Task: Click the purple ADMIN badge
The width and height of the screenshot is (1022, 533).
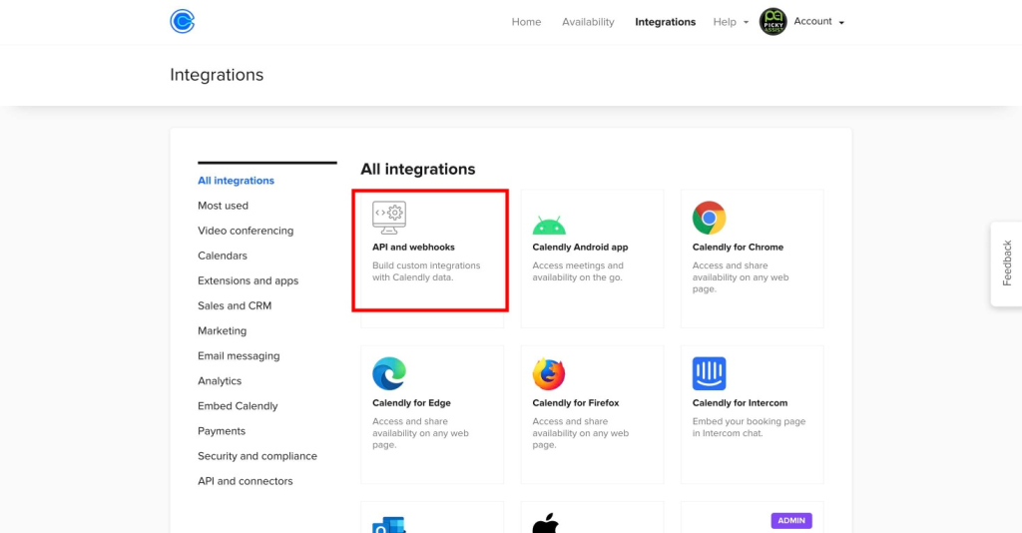Action: [791, 521]
